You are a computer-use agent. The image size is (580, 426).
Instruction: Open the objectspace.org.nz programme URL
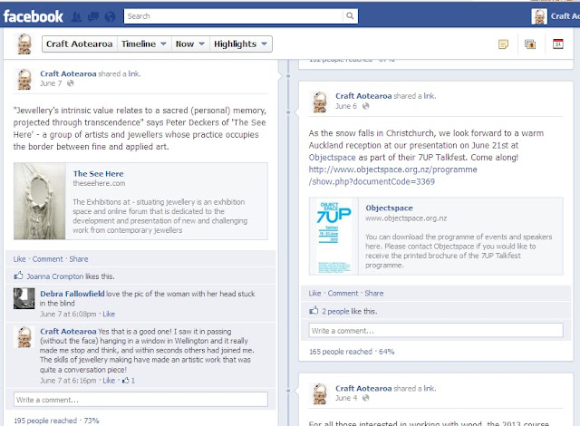point(392,175)
